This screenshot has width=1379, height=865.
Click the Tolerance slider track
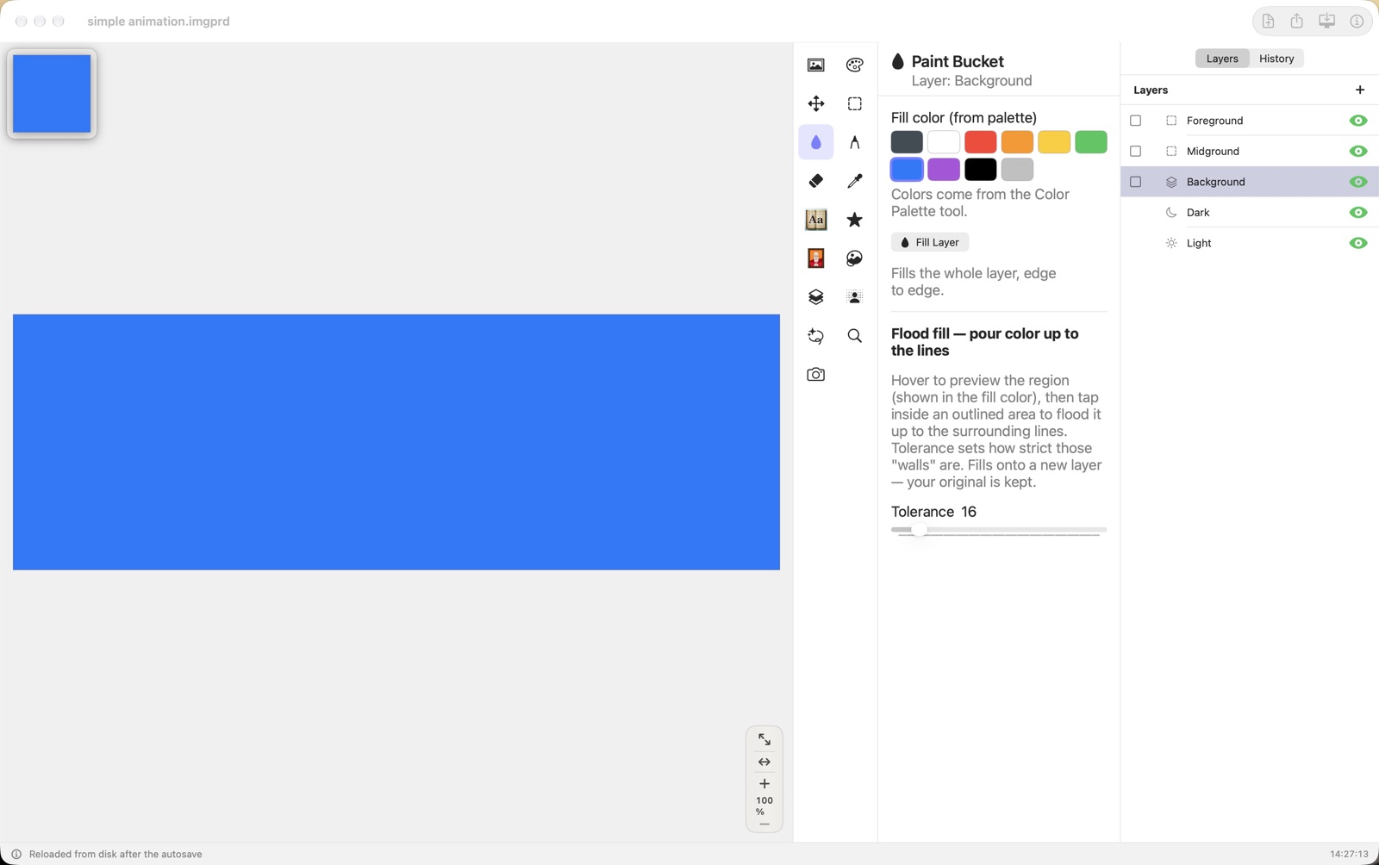(x=999, y=531)
